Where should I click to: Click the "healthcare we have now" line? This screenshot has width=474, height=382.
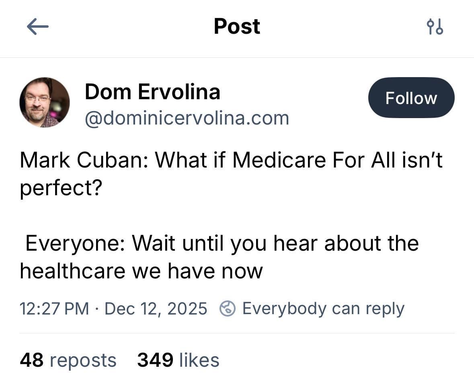[x=141, y=270]
